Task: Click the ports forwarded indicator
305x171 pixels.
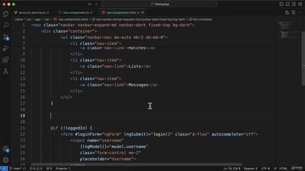Action: [49, 169]
